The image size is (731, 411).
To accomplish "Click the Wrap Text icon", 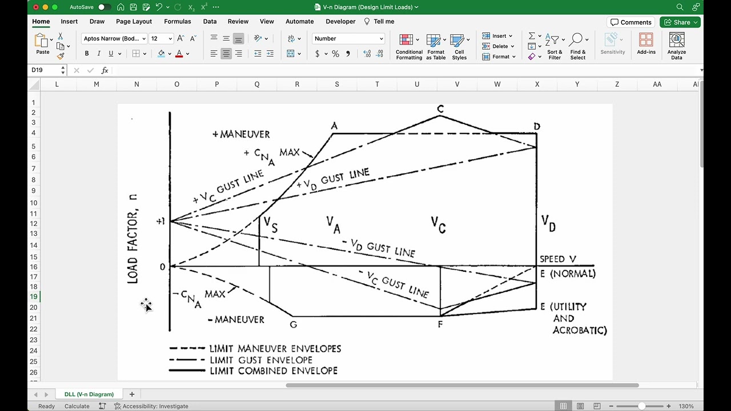I will tap(291, 38).
